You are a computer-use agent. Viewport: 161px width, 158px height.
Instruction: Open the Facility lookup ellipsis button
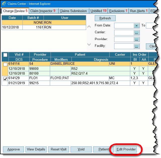[137, 46]
